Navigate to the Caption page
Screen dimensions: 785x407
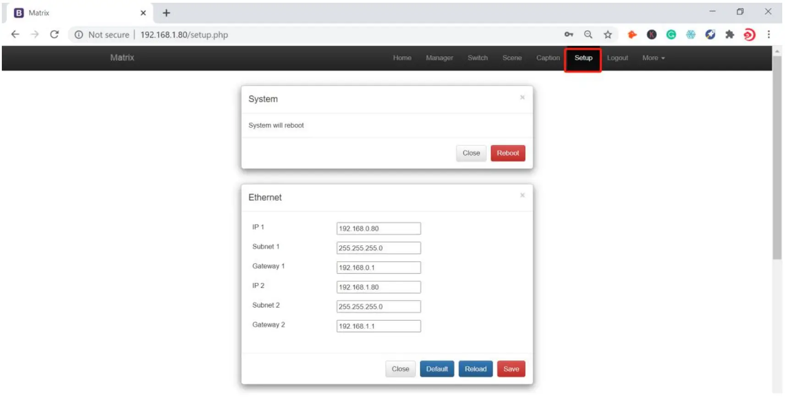tap(548, 58)
